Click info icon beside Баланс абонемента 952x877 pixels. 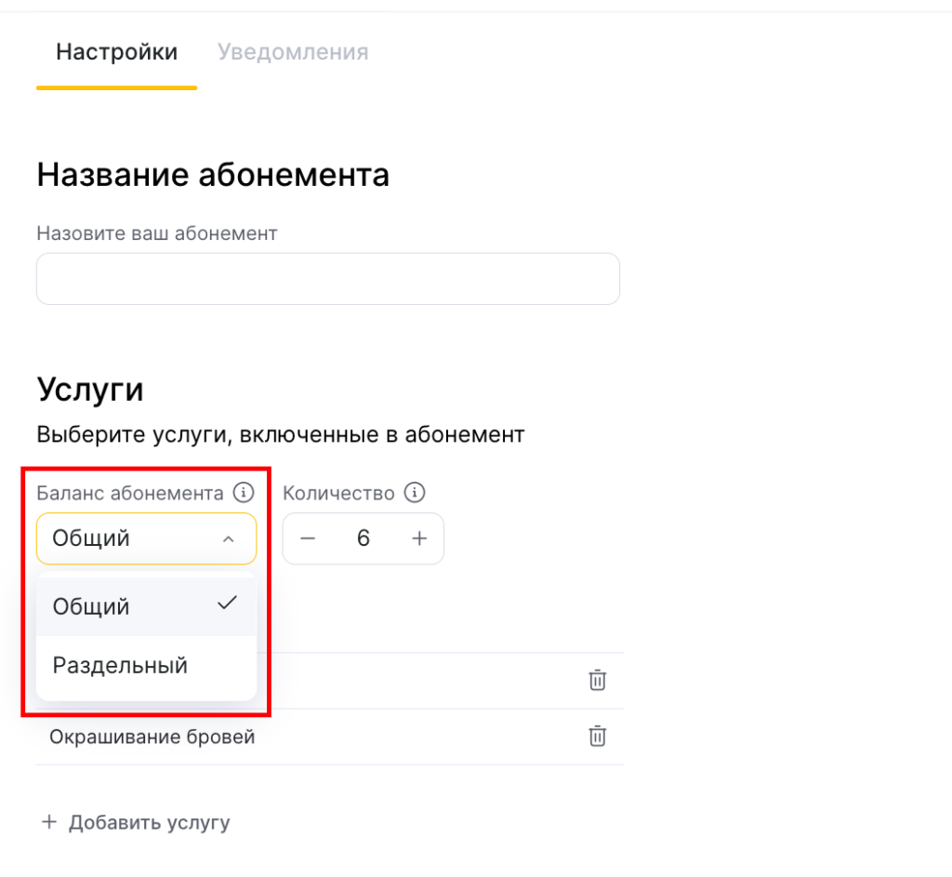(243, 493)
